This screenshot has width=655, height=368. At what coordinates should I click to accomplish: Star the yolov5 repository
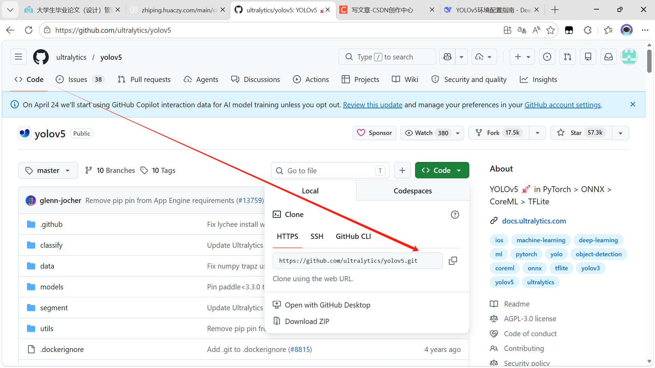581,133
